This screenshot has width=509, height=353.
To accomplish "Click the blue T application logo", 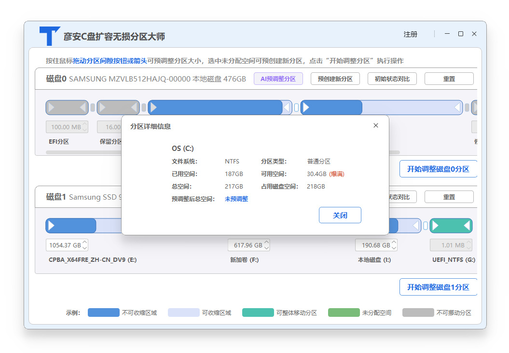I will (x=50, y=36).
